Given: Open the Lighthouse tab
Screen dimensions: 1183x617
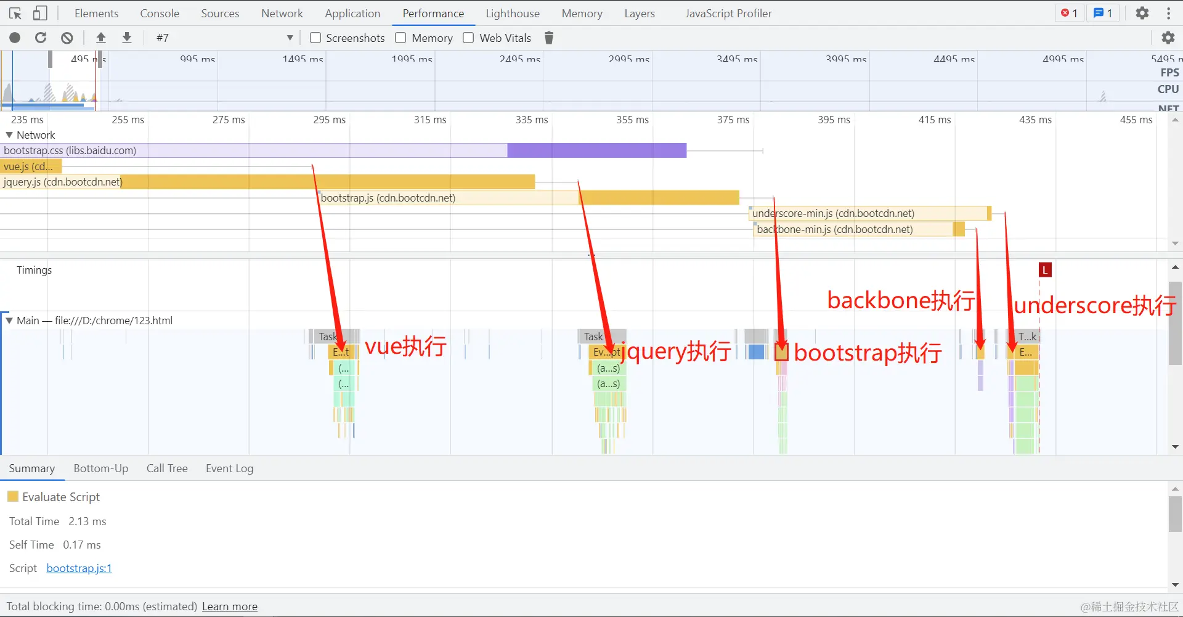Looking at the screenshot, I should click(x=513, y=13).
